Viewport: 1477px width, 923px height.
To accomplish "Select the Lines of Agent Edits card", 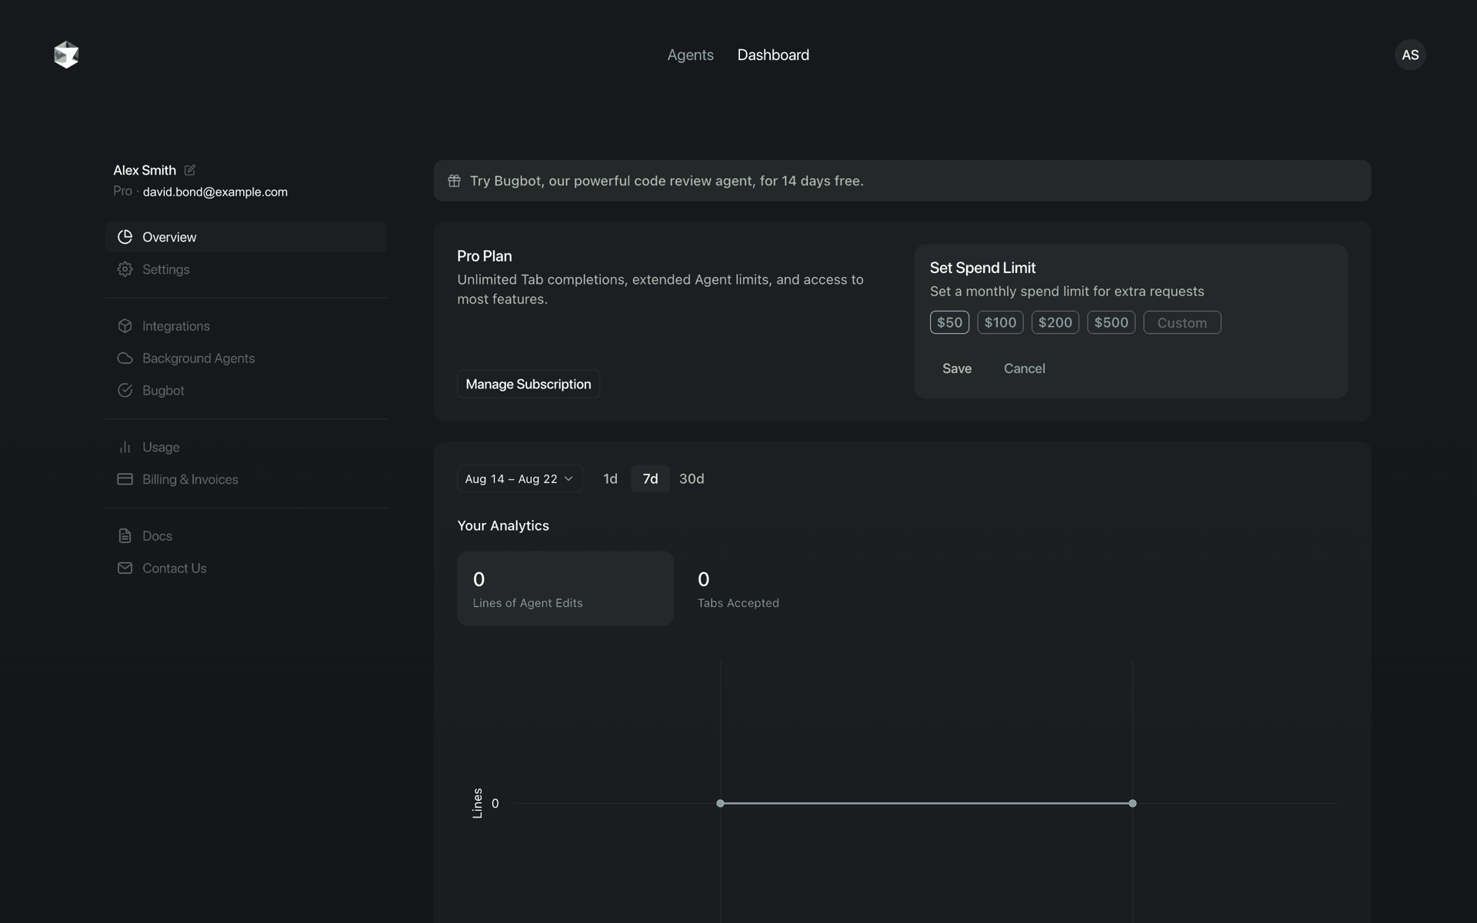I will coord(565,588).
